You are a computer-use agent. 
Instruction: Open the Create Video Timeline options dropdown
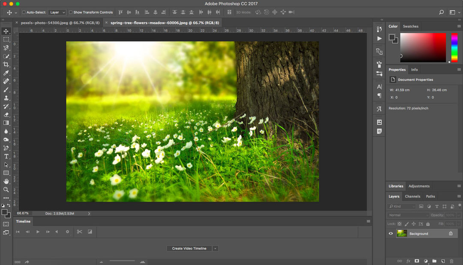[215, 248]
